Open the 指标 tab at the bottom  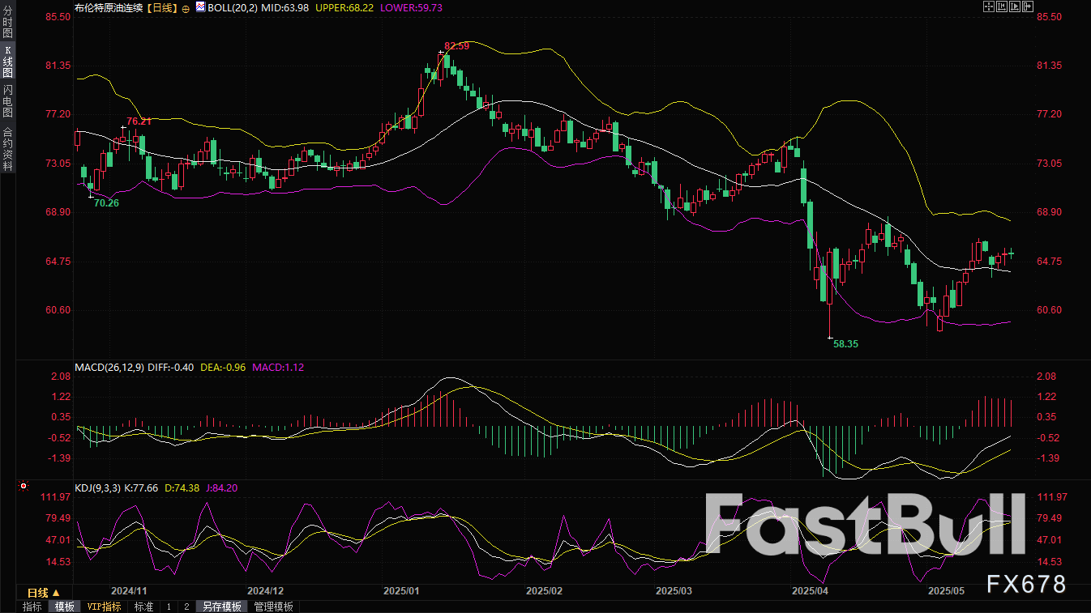32,607
